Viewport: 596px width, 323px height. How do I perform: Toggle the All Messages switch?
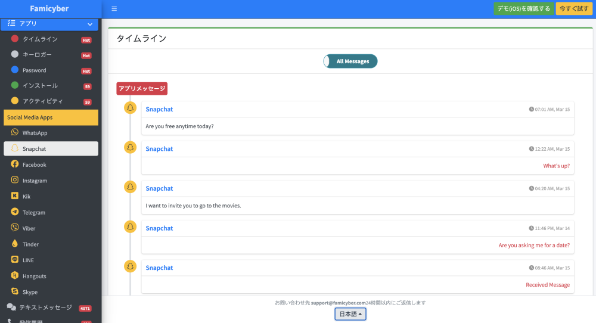pyautogui.click(x=350, y=61)
